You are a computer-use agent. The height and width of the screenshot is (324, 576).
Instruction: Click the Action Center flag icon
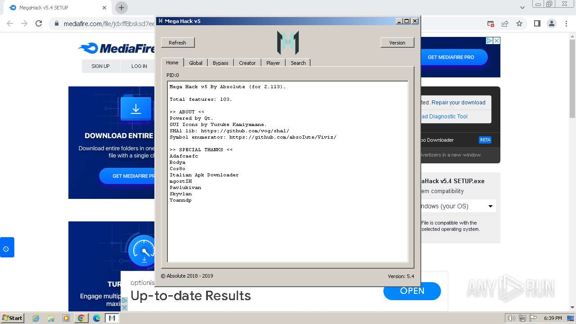[x=533, y=318]
